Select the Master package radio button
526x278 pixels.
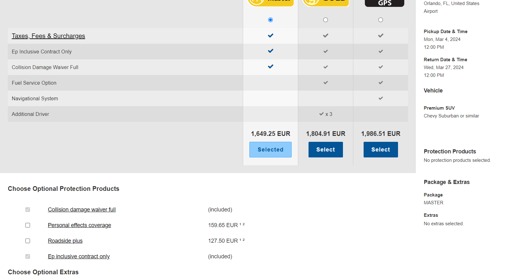pyautogui.click(x=270, y=20)
